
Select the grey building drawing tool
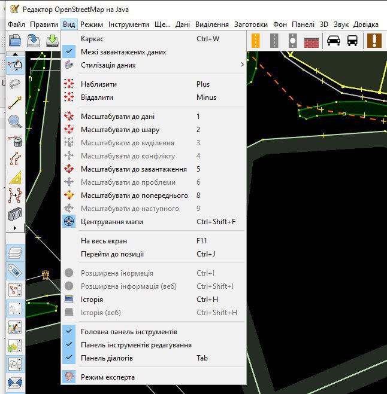coord(15,214)
